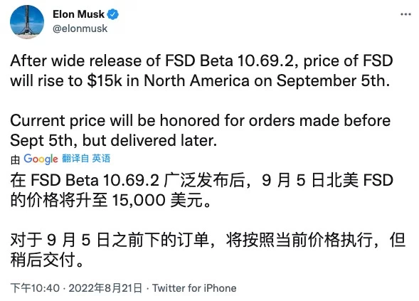Screen dimensions: 419x301
Task: Click the 由 translation attribution character
Action: (x=15, y=159)
